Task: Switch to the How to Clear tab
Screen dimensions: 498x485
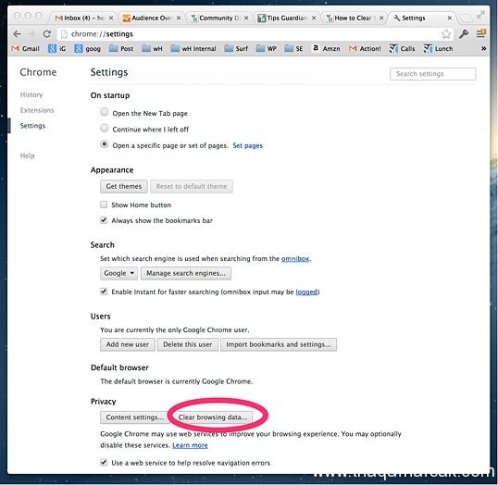Action: (x=355, y=19)
